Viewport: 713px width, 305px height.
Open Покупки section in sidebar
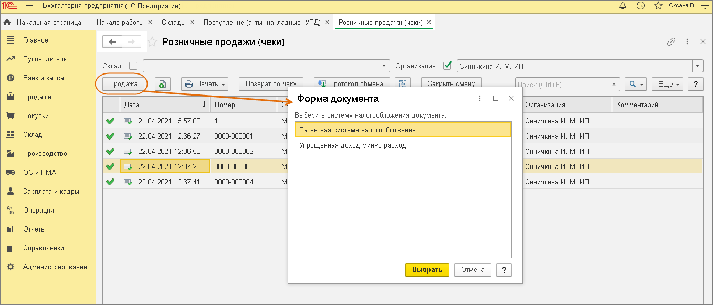36,116
